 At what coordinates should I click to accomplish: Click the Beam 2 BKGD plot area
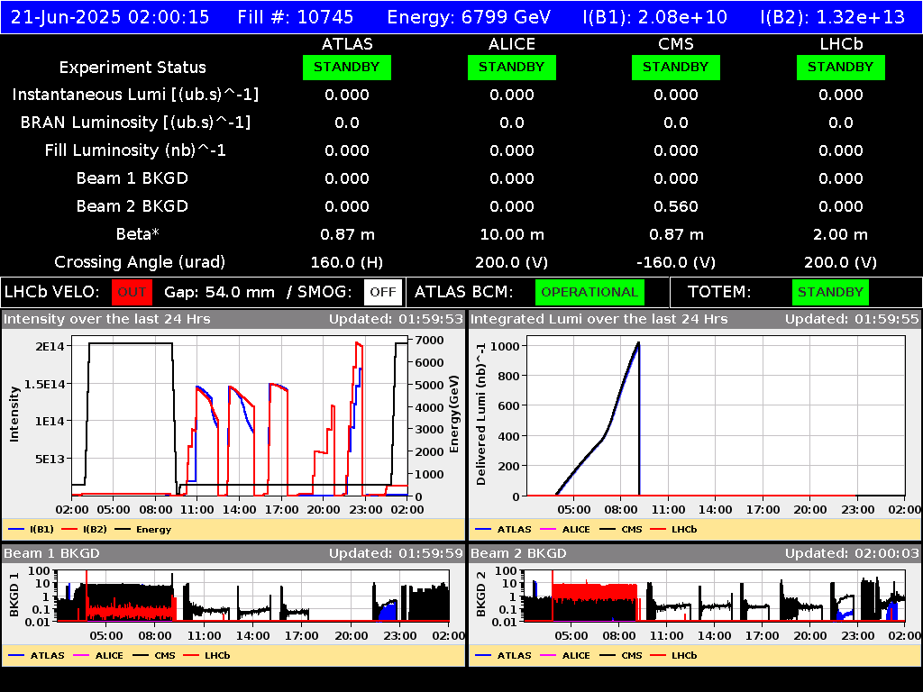coord(714,596)
